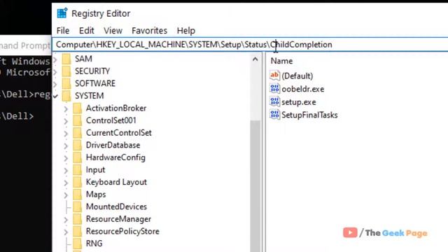
Task: Select the SYSTEM folder icon
Action: [66, 96]
